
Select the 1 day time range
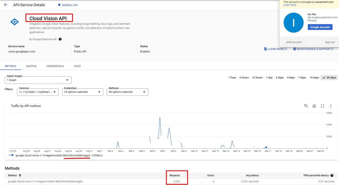[x=269, y=77]
